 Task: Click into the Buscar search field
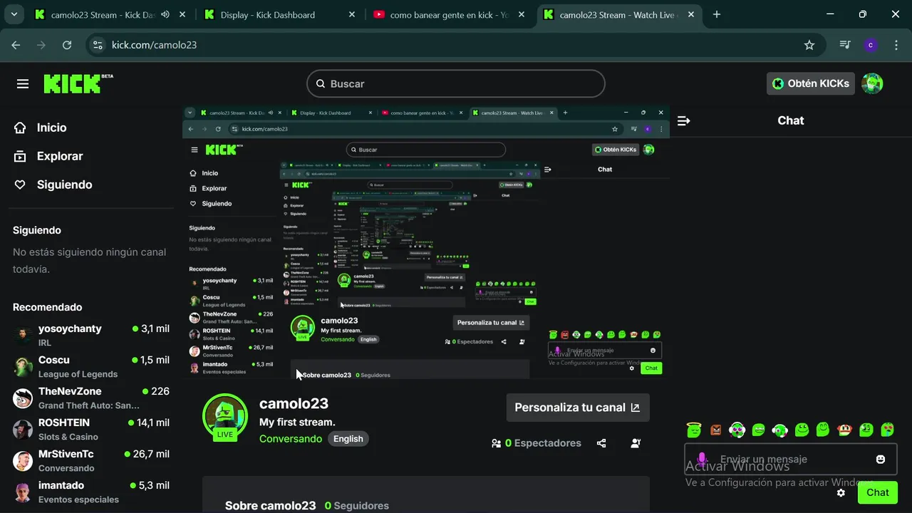pyautogui.click(x=456, y=84)
